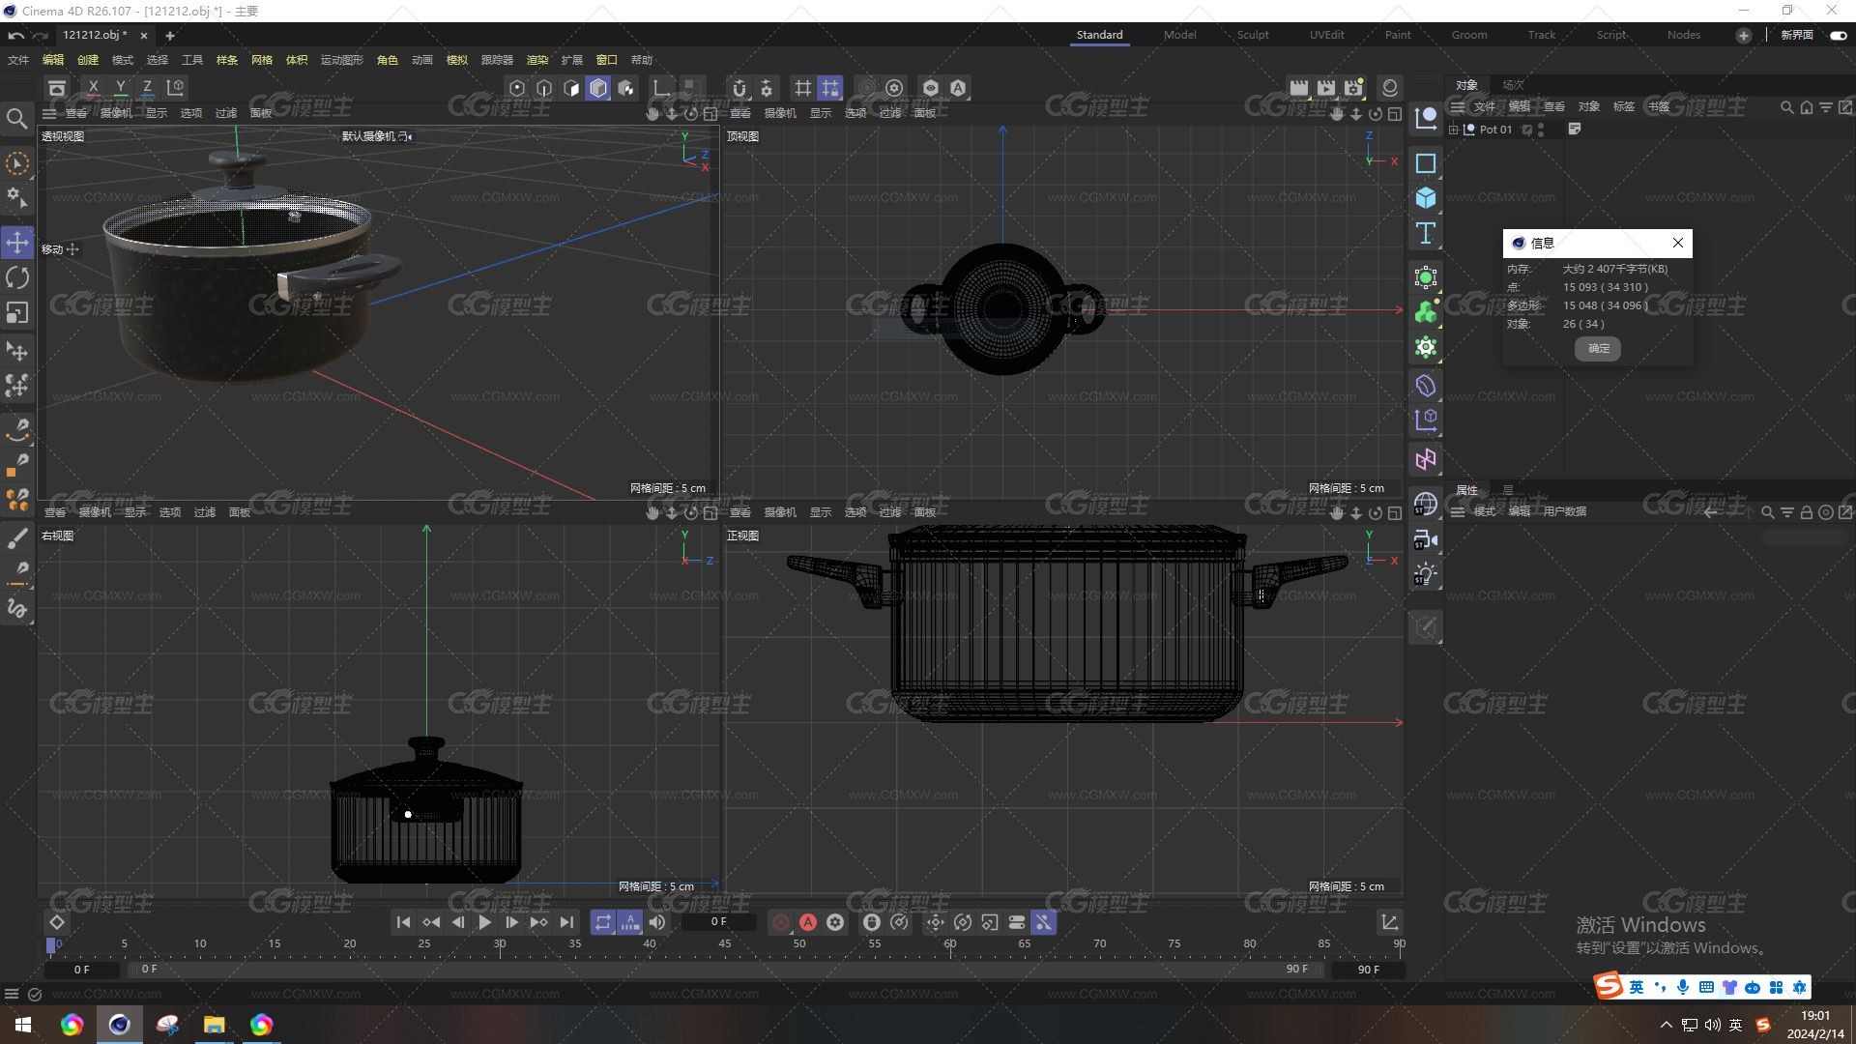Switch to Points mode icon
Image resolution: width=1856 pixels, height=1044 pixels.
tap(517, 88)
